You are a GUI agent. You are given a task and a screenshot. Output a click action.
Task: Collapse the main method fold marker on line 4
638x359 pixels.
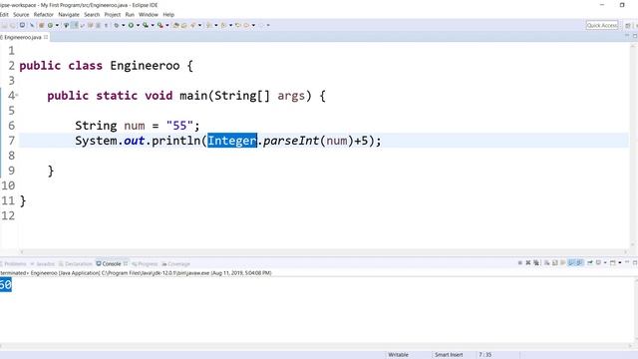17,96
